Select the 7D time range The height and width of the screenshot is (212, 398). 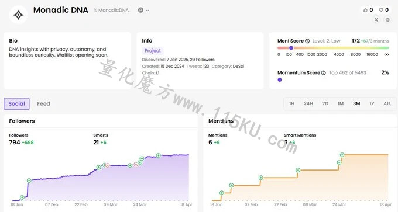325,103
